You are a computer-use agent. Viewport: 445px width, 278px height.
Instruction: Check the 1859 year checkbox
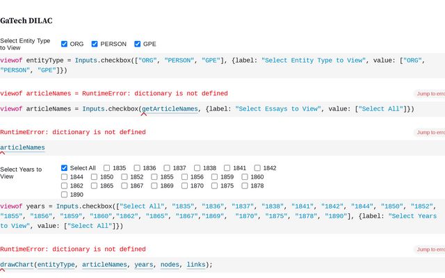click(215, 177)
